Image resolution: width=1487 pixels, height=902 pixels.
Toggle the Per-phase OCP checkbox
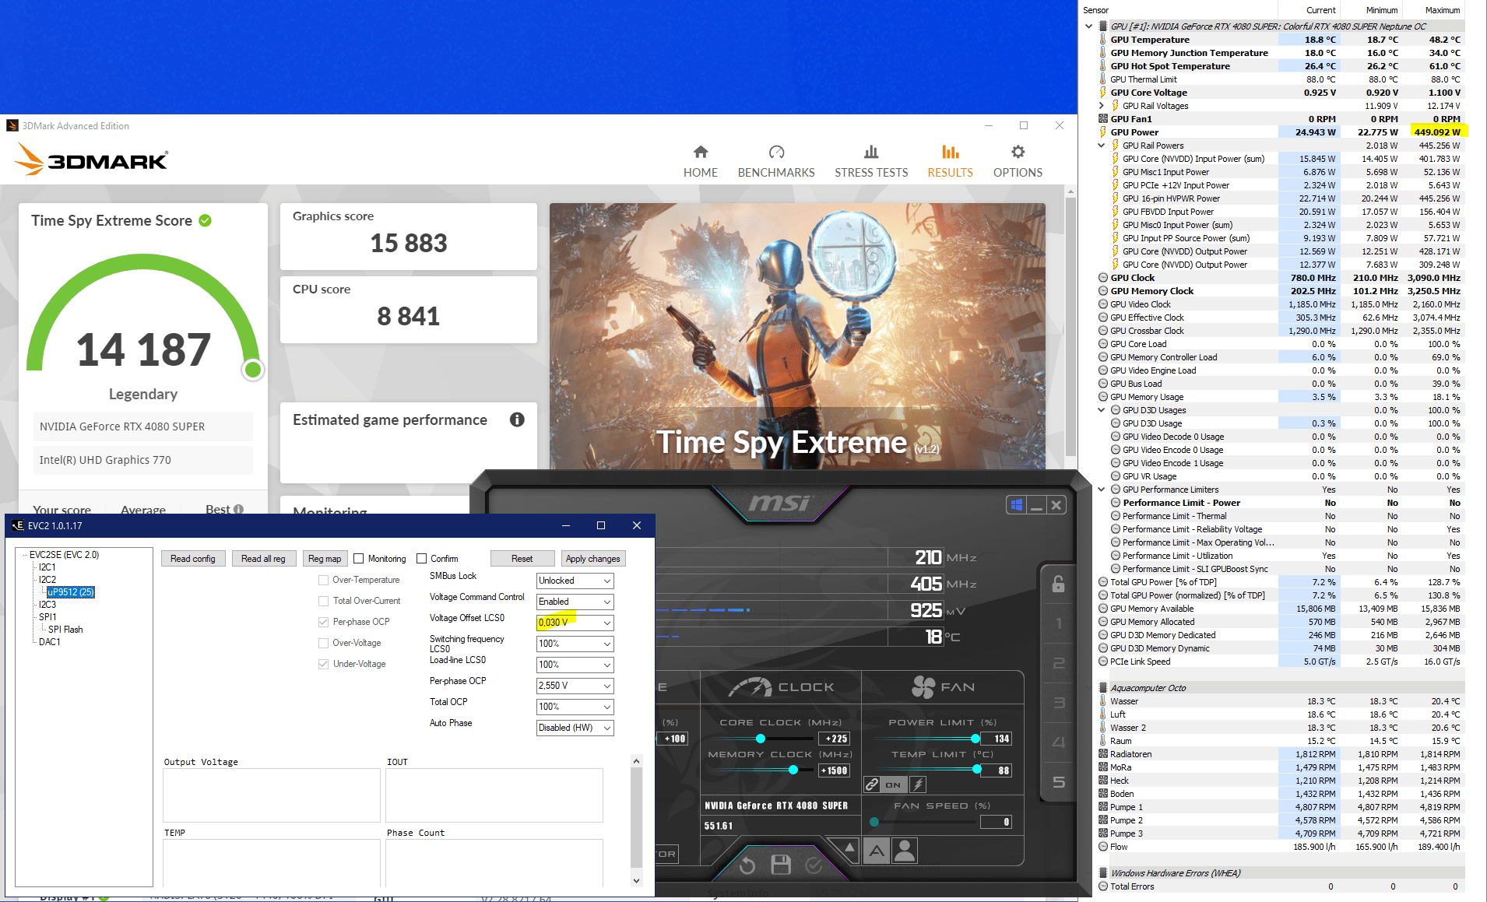point(323,622)
